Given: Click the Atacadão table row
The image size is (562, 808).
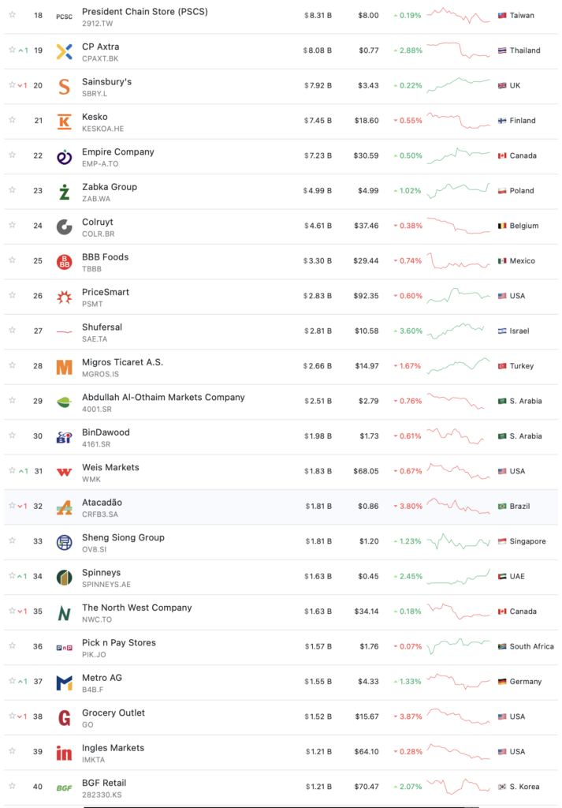Looking at the screenshot, I should pyautogui.click(x=236, y=507).
